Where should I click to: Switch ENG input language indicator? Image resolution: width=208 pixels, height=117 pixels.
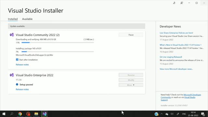click(x=184, y=114)
